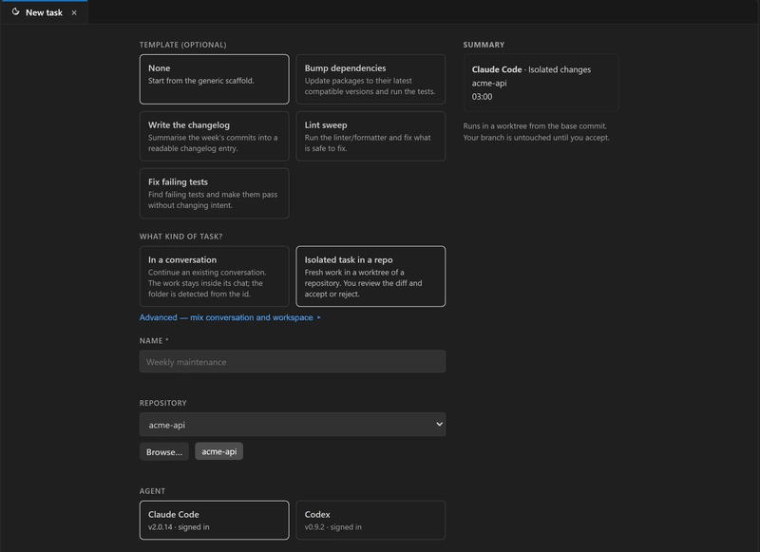Select the None template card
The height and width of the screenshot is (552, 760).
215,79
